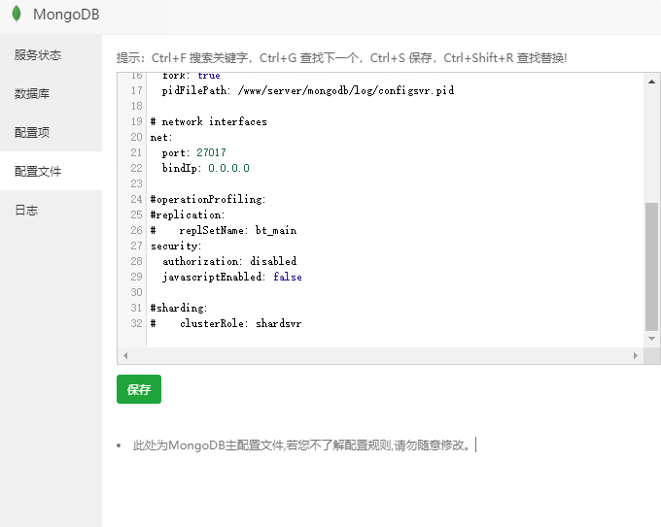This screenshot has height=527, width=661.
Task: Click the 'authorization: disabled' line
Action: coord(229,261)
